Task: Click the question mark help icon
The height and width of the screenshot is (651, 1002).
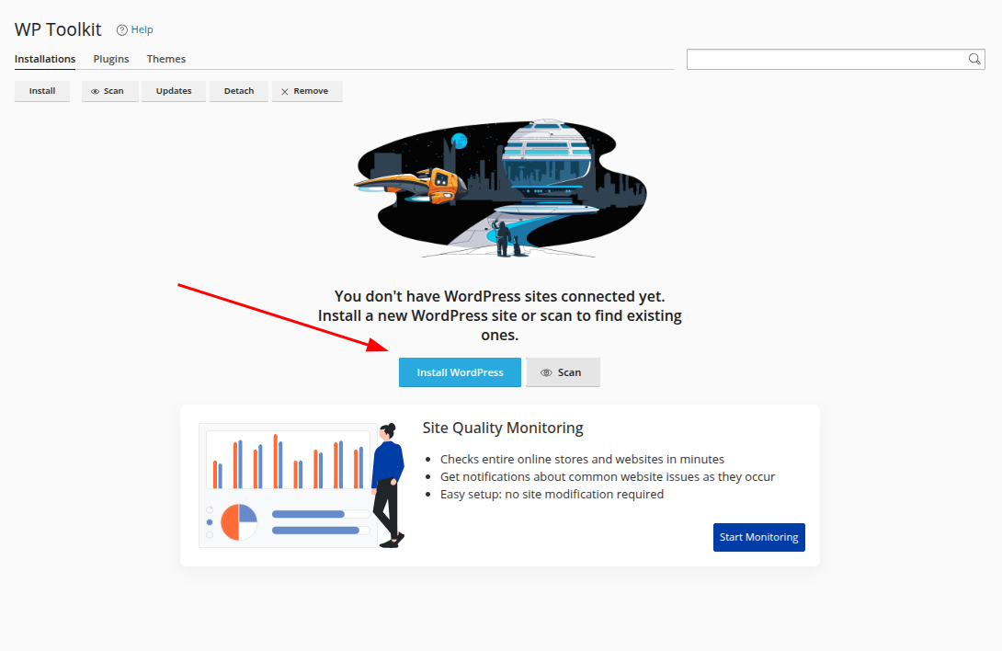Action: point(121,30)
